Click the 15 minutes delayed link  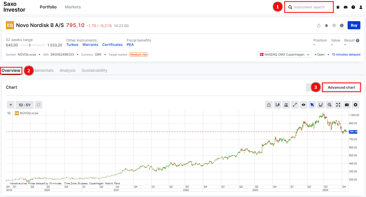click(346, 55)
